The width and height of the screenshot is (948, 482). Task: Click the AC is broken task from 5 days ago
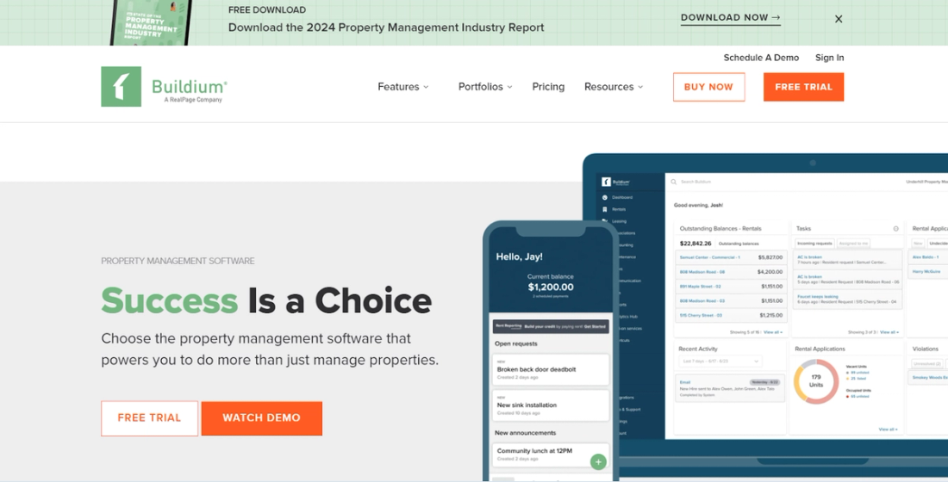[847, 279]
